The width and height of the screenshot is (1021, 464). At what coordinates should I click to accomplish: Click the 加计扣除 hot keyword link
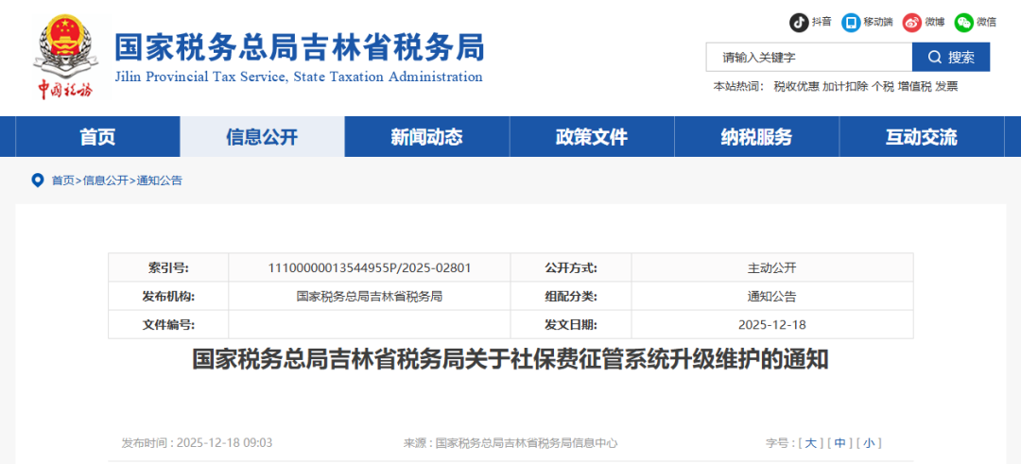point(844,86)
